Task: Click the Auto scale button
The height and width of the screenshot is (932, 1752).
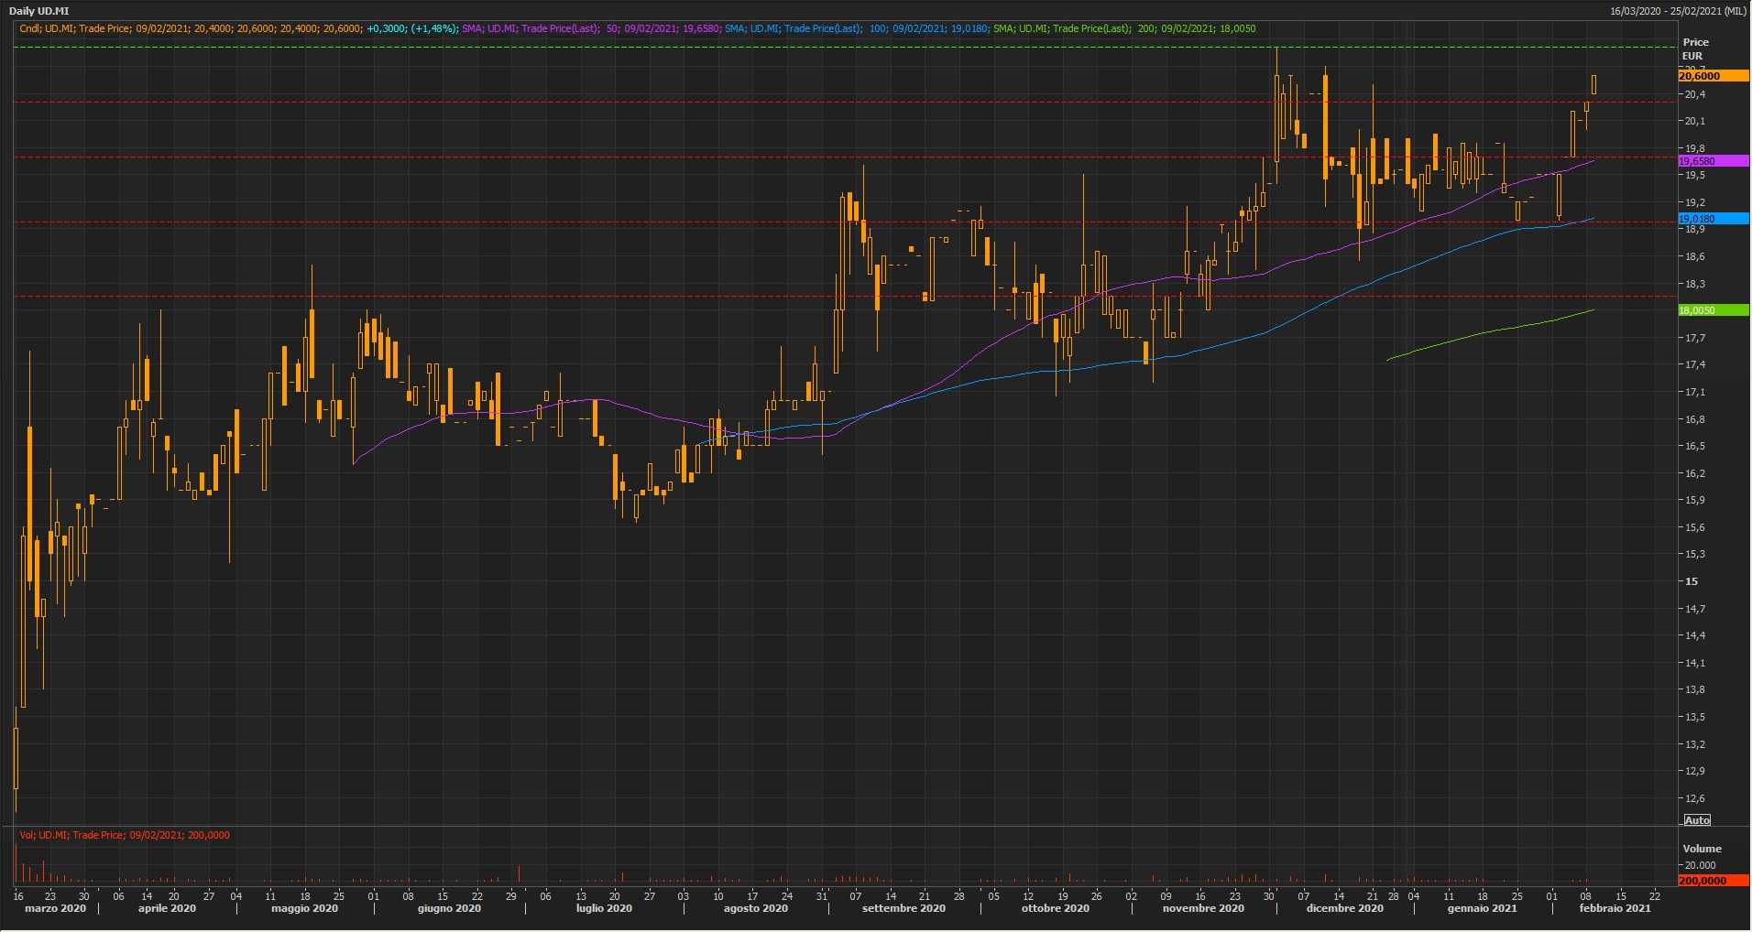Action: click(1697, 820)
